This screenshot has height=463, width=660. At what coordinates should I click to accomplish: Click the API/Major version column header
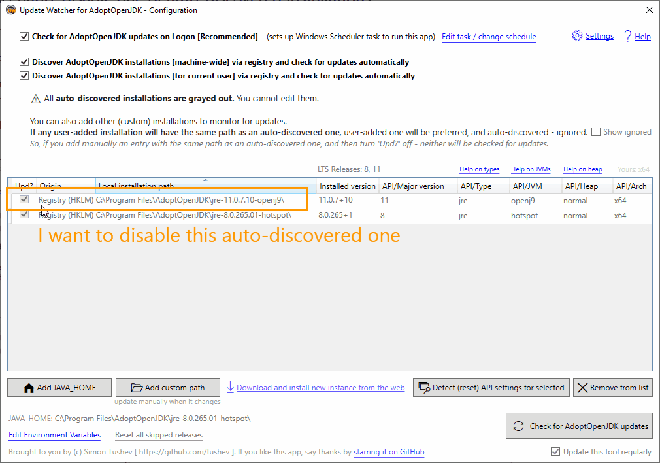(x=418, y=186)
